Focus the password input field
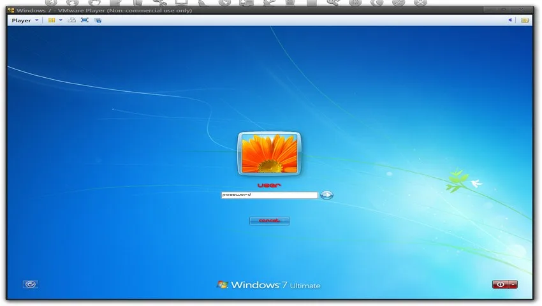Viewport: 542px width, 306px height. [269, 195]
